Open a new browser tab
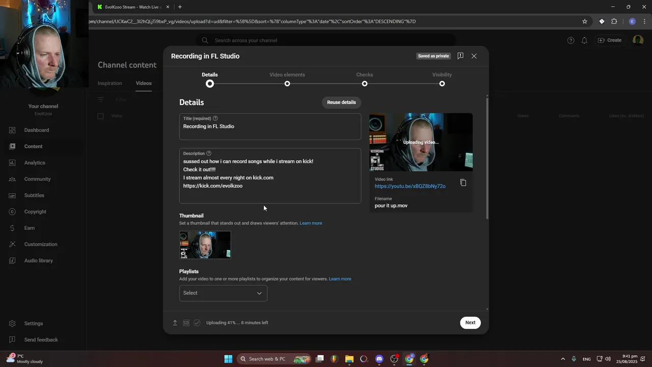Image resolution: width=652 pixels, height=367 pixels. [180, 7]
